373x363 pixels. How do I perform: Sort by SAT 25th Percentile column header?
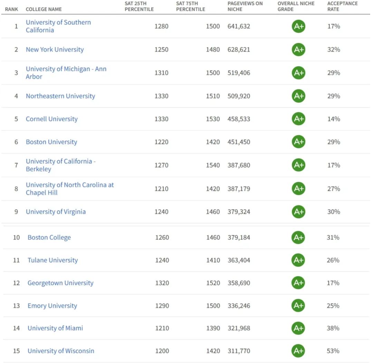coord(140,6)
